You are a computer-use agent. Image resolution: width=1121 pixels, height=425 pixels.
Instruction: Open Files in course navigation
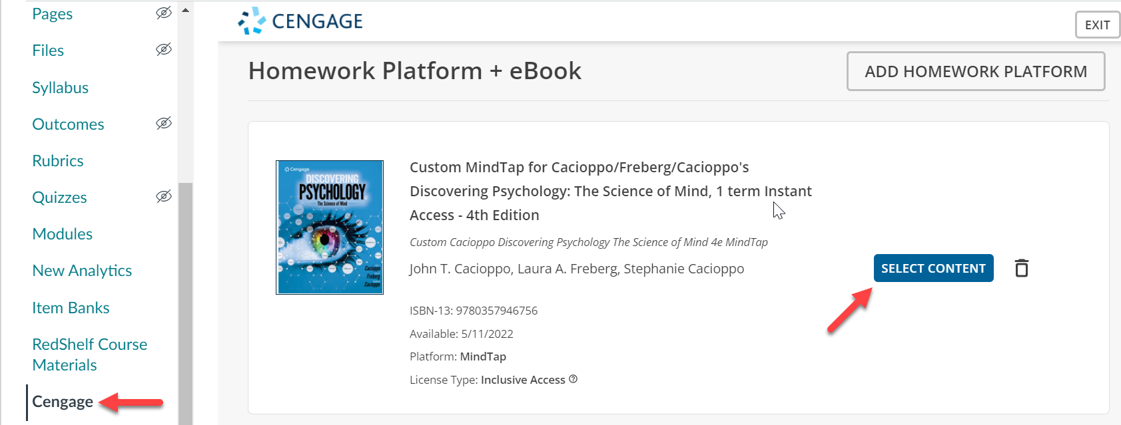(x=48, y=51)
